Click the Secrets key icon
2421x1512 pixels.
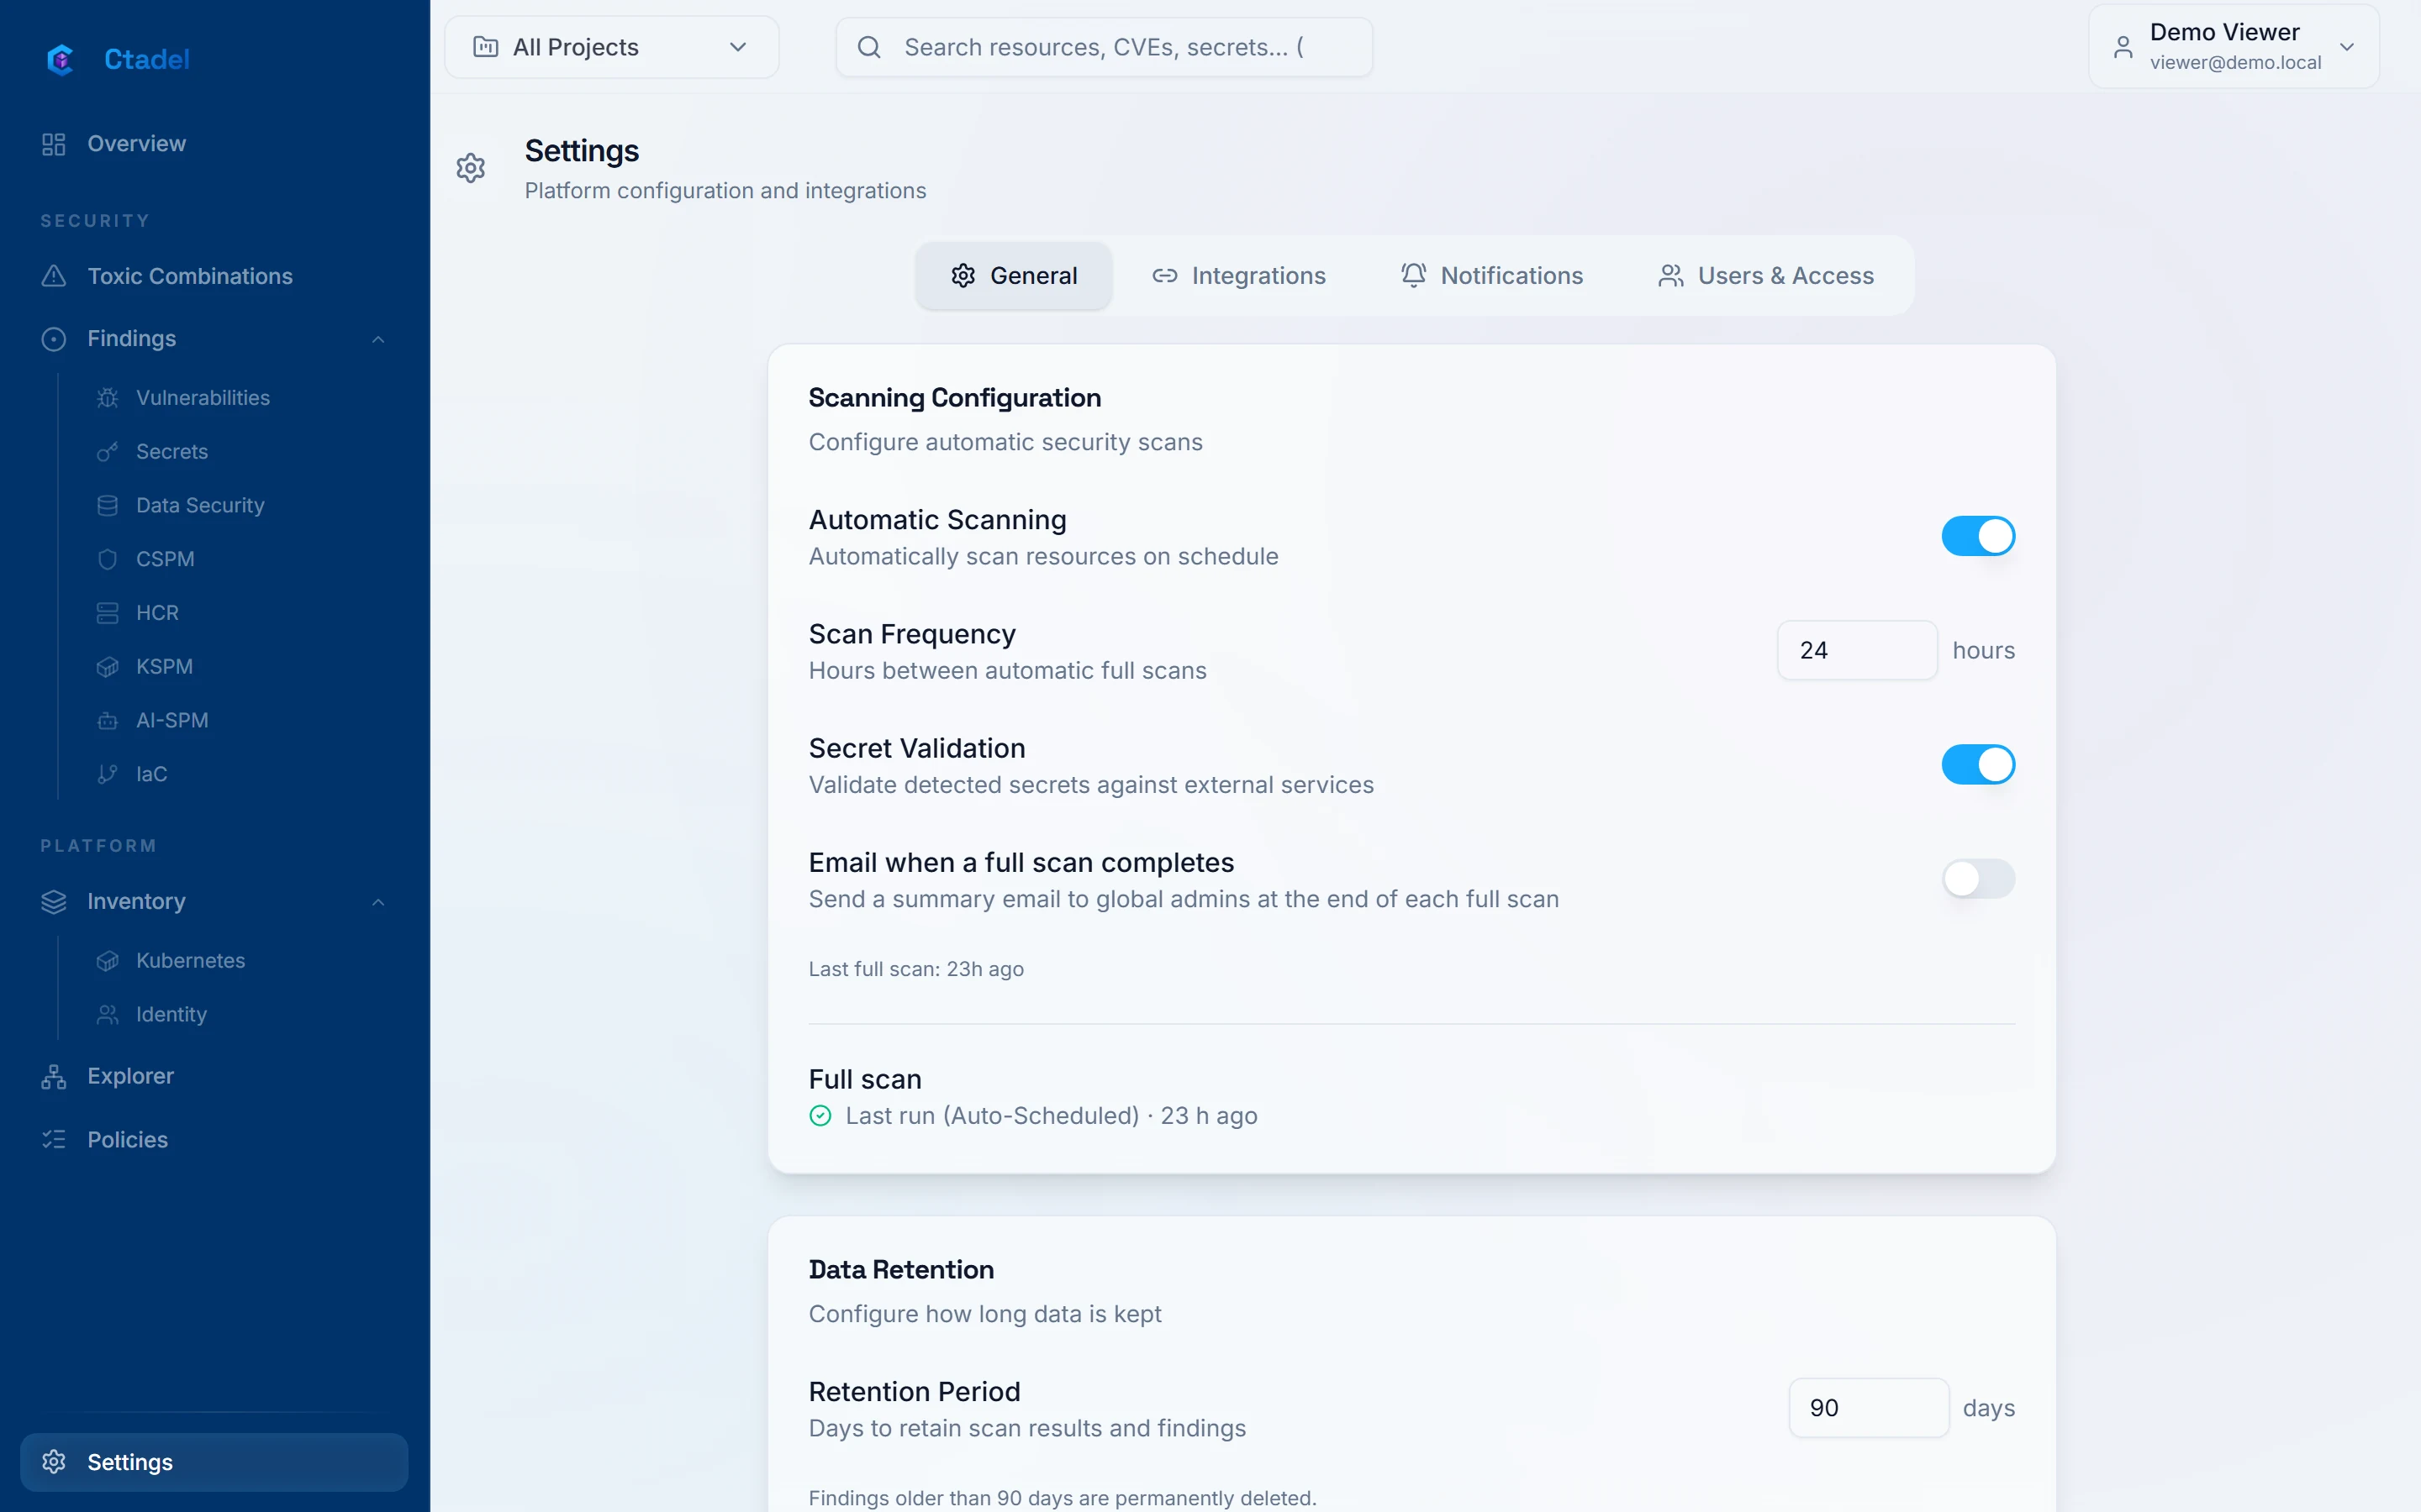coord(108,452)
